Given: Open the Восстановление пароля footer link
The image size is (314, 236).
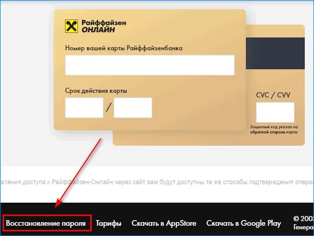Looking at the screenshot, I should pos(46,223).
